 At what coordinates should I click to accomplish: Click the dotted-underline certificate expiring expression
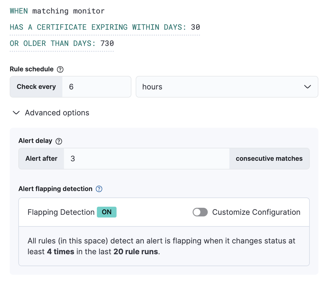click(x=105, y=27)
